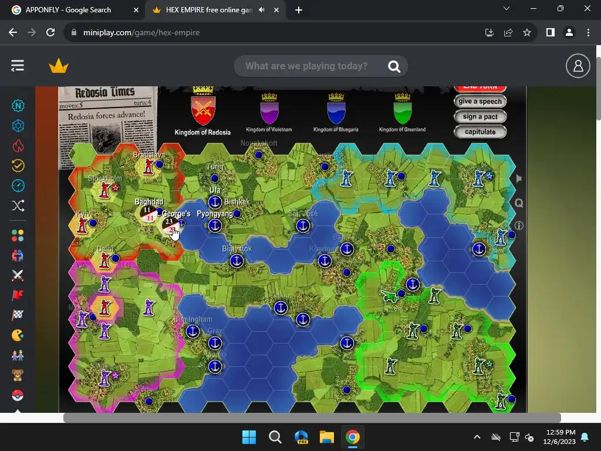601x451 pixels.
Task: Go back to the previous page
Action: tap(13, 33)
